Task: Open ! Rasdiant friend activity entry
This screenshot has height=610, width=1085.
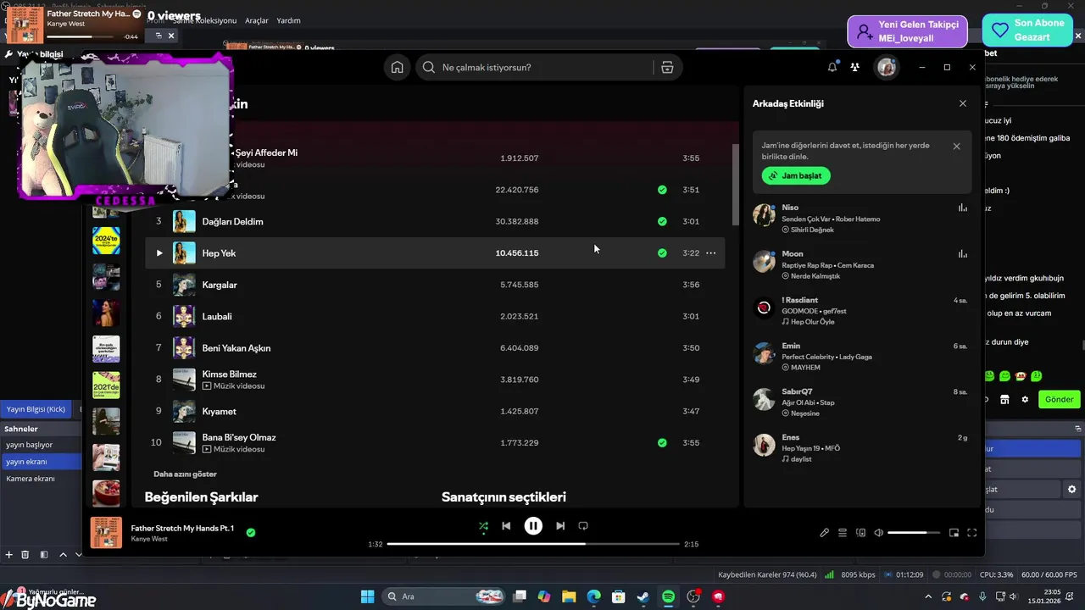Action: click(x=860, y=310)
